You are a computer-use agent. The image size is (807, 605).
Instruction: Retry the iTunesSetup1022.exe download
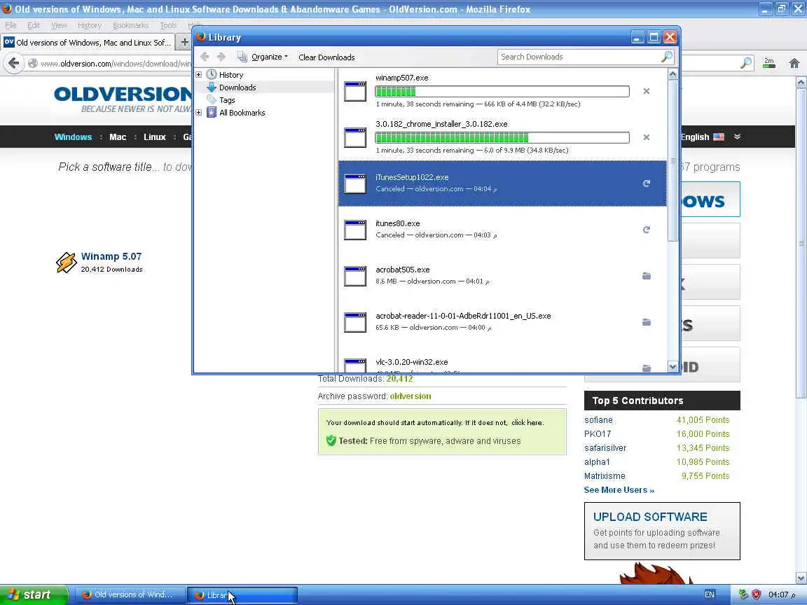click(x=647, y=183)
